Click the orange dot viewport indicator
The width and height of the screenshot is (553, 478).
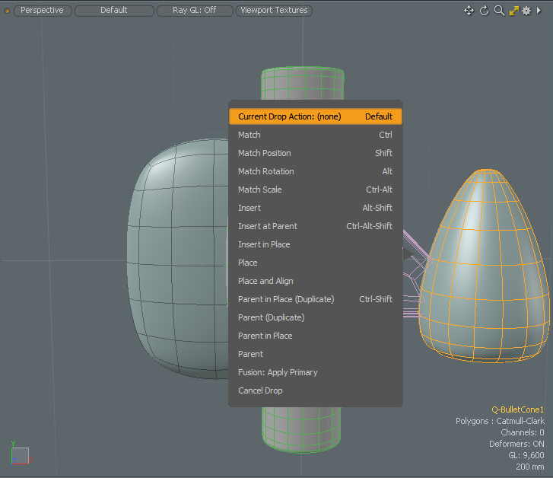(8, 11)
